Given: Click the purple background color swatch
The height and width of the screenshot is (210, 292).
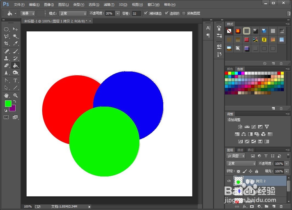Looking at the screenshot, I should (x=13, y=109).
